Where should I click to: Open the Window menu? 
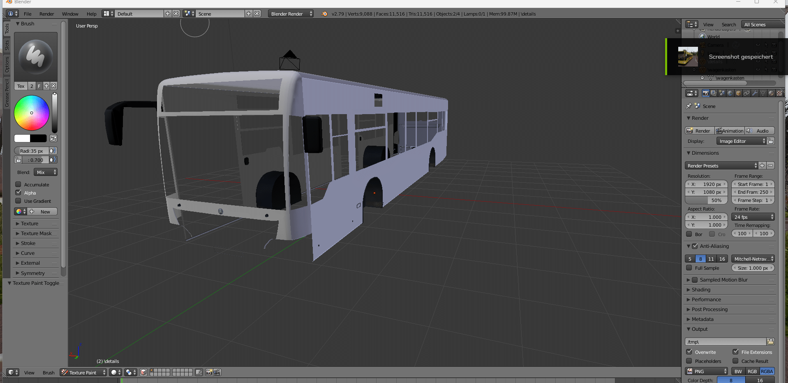[x=70, y=14]
